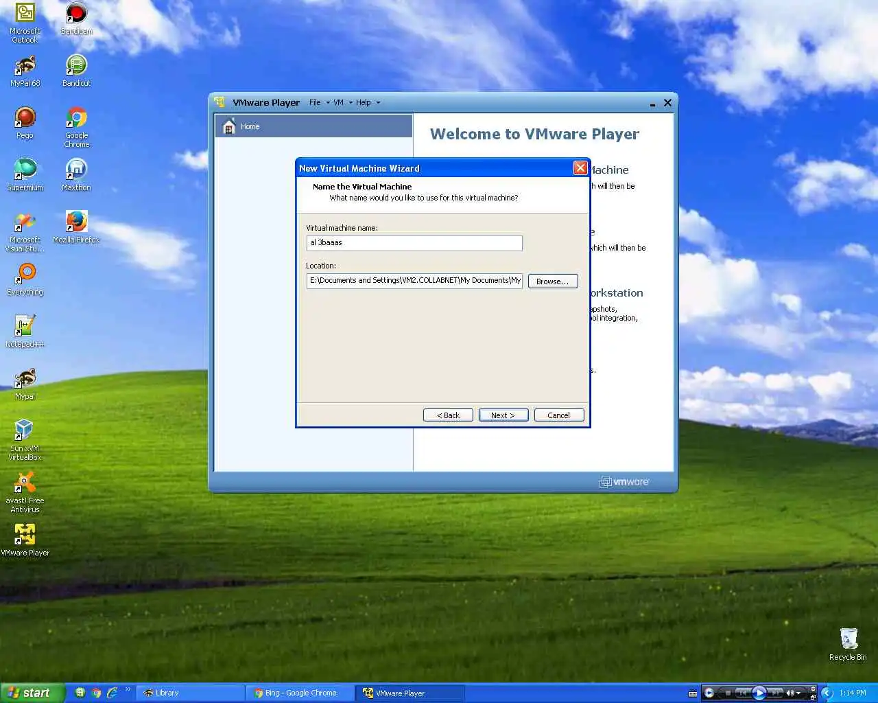Select the Sun xVM VirtualBox desktop icon
Viewport: 878px width, 703px height.
[x=25, y=440]
